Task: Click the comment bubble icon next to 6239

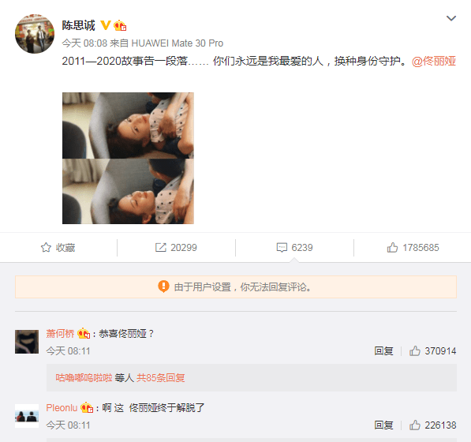Action: [x=282, y=248]
